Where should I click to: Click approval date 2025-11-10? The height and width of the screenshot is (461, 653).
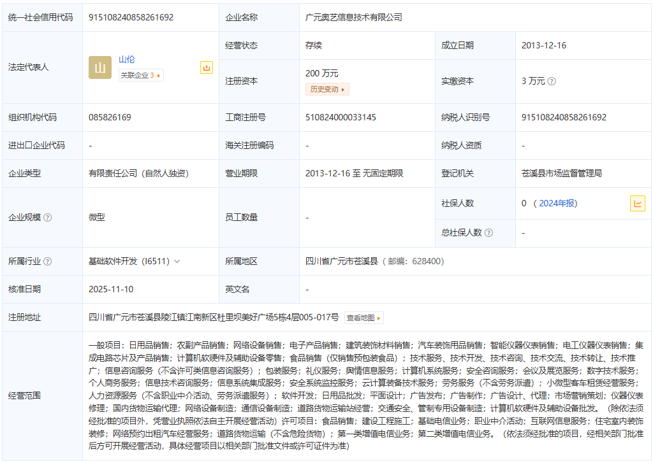coord(111,289)
